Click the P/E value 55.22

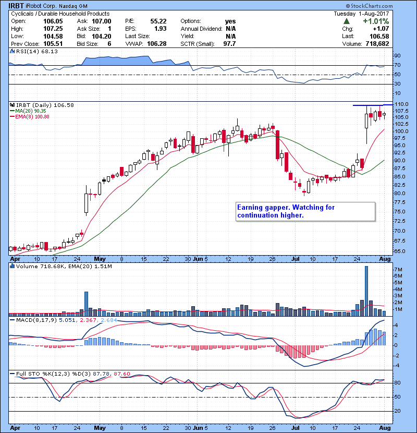click(158, 21)
